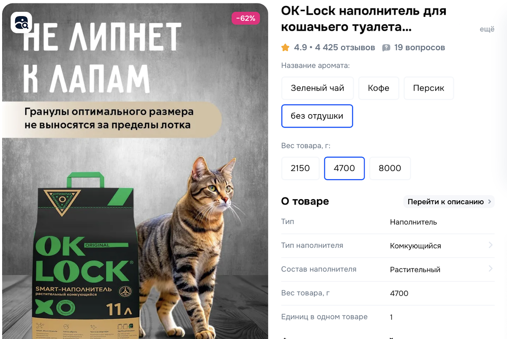
Task: Click the -62% discount badge
Action: [x=245, y=18]
